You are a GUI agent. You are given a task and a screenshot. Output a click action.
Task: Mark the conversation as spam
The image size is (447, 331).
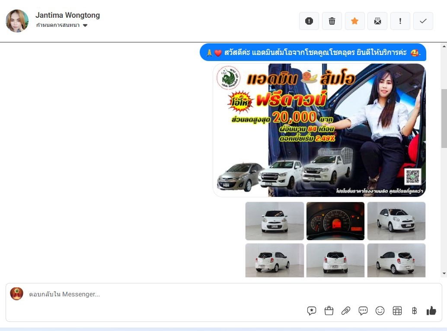[309, 21]
